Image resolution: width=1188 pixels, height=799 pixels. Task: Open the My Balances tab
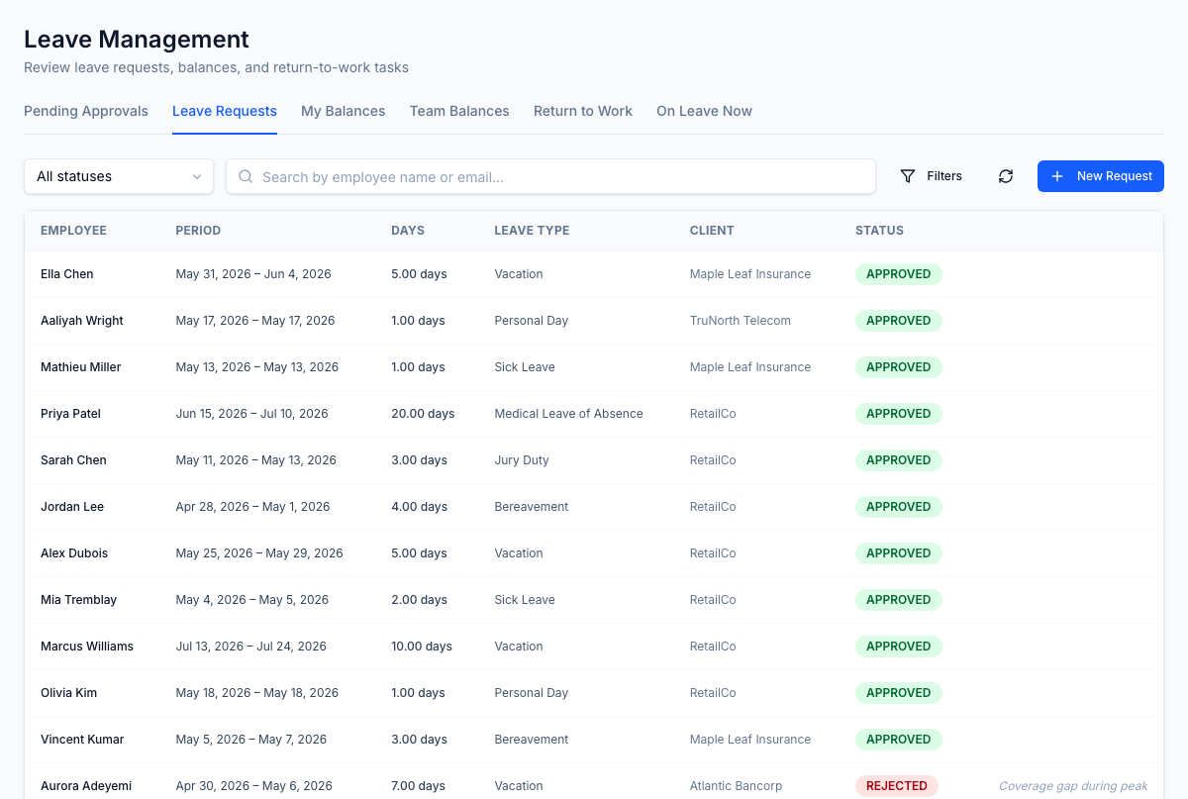pyautogui.click(x=344, y=111)
